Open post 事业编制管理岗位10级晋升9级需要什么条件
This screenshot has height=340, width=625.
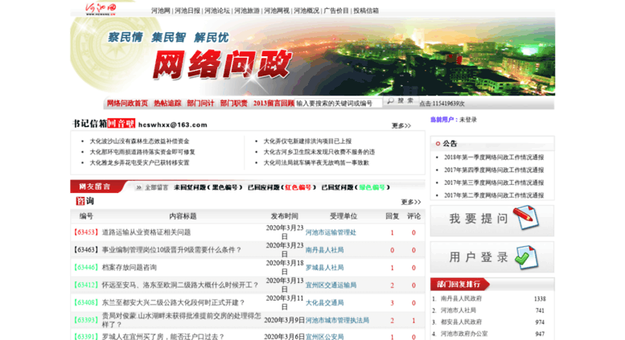pyautogui.click(x=172, y=250)
